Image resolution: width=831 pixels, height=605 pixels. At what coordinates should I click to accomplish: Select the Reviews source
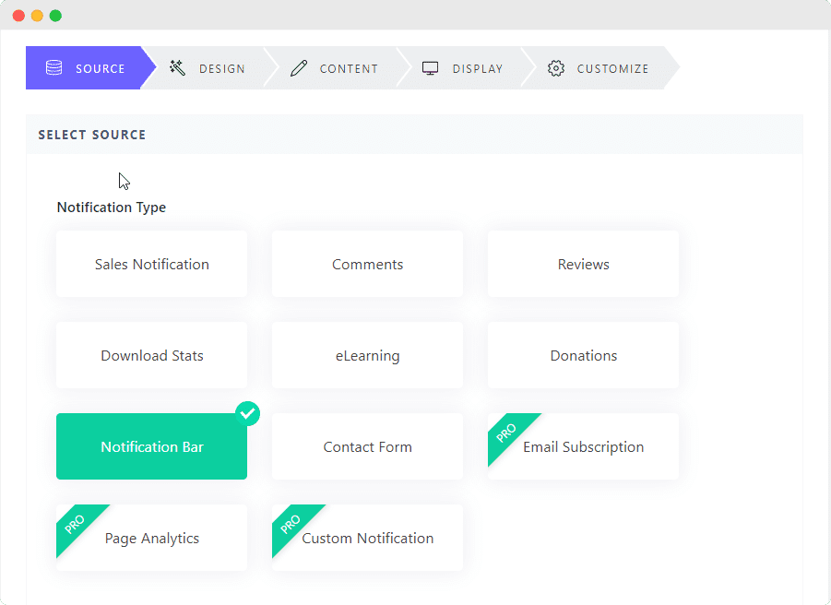(583, 264)
